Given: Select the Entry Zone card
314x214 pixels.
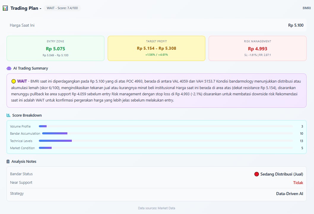Looking at the screenshot, I should 55,48.
